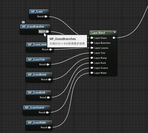This screenshot has width=148, height=133.
Task: Select the Layer Blend node title
Action: coord(98,33)
